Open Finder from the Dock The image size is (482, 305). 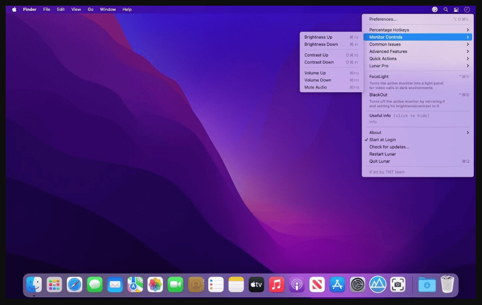[34, 284]
